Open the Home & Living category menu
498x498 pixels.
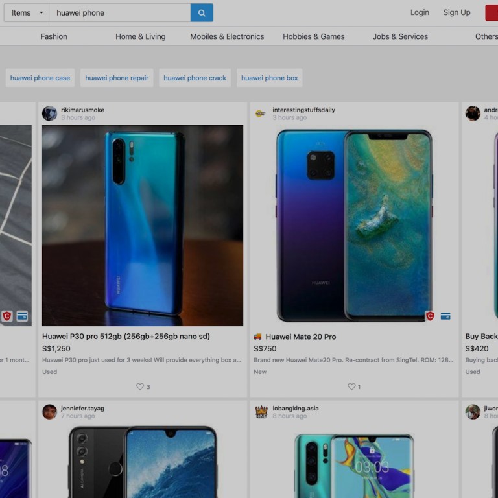[140, 36]
